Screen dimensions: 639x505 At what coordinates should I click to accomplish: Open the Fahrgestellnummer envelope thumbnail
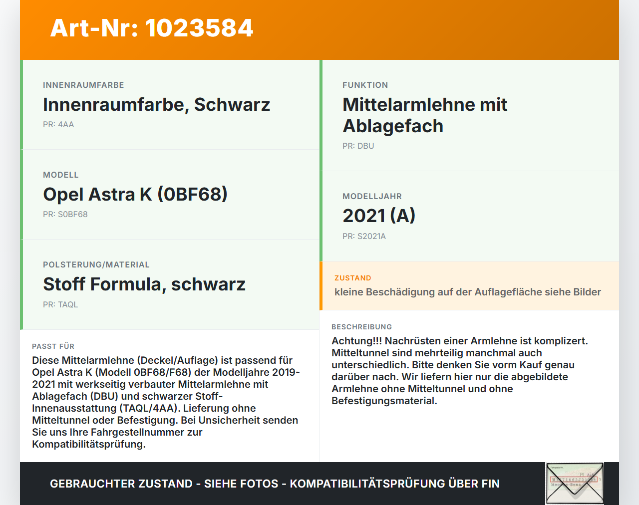(574, 484)
